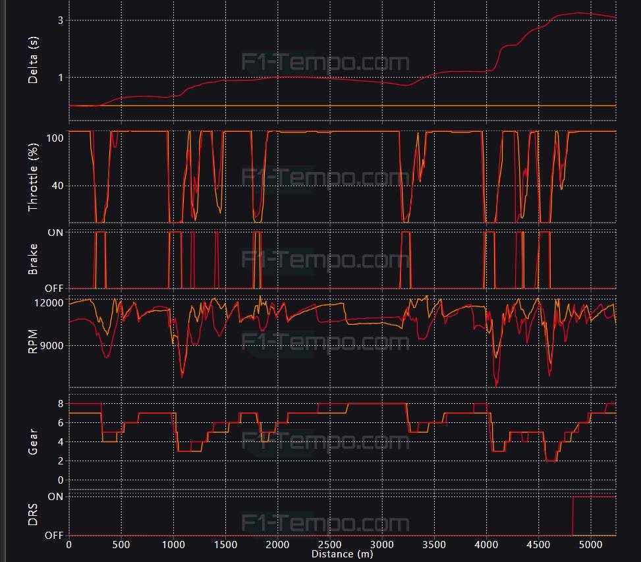Click the 3000 distance tick label
641x562 pixels.
tap(382, 544)
